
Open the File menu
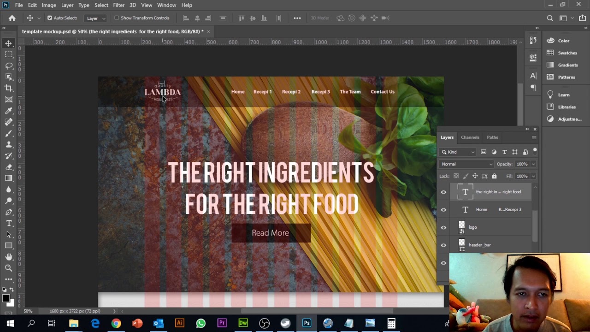click(x=19, y=5)
